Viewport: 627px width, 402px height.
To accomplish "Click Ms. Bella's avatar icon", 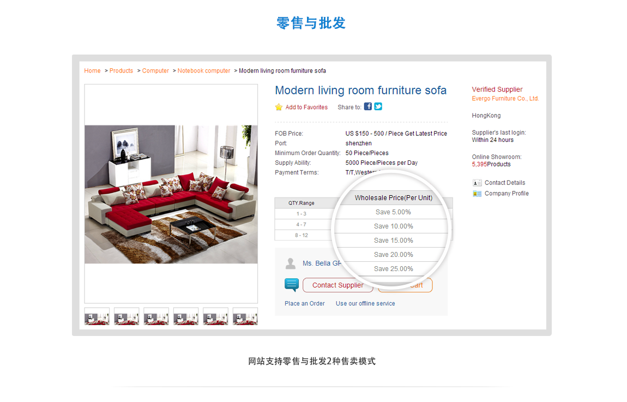I will tap(291, 263).
